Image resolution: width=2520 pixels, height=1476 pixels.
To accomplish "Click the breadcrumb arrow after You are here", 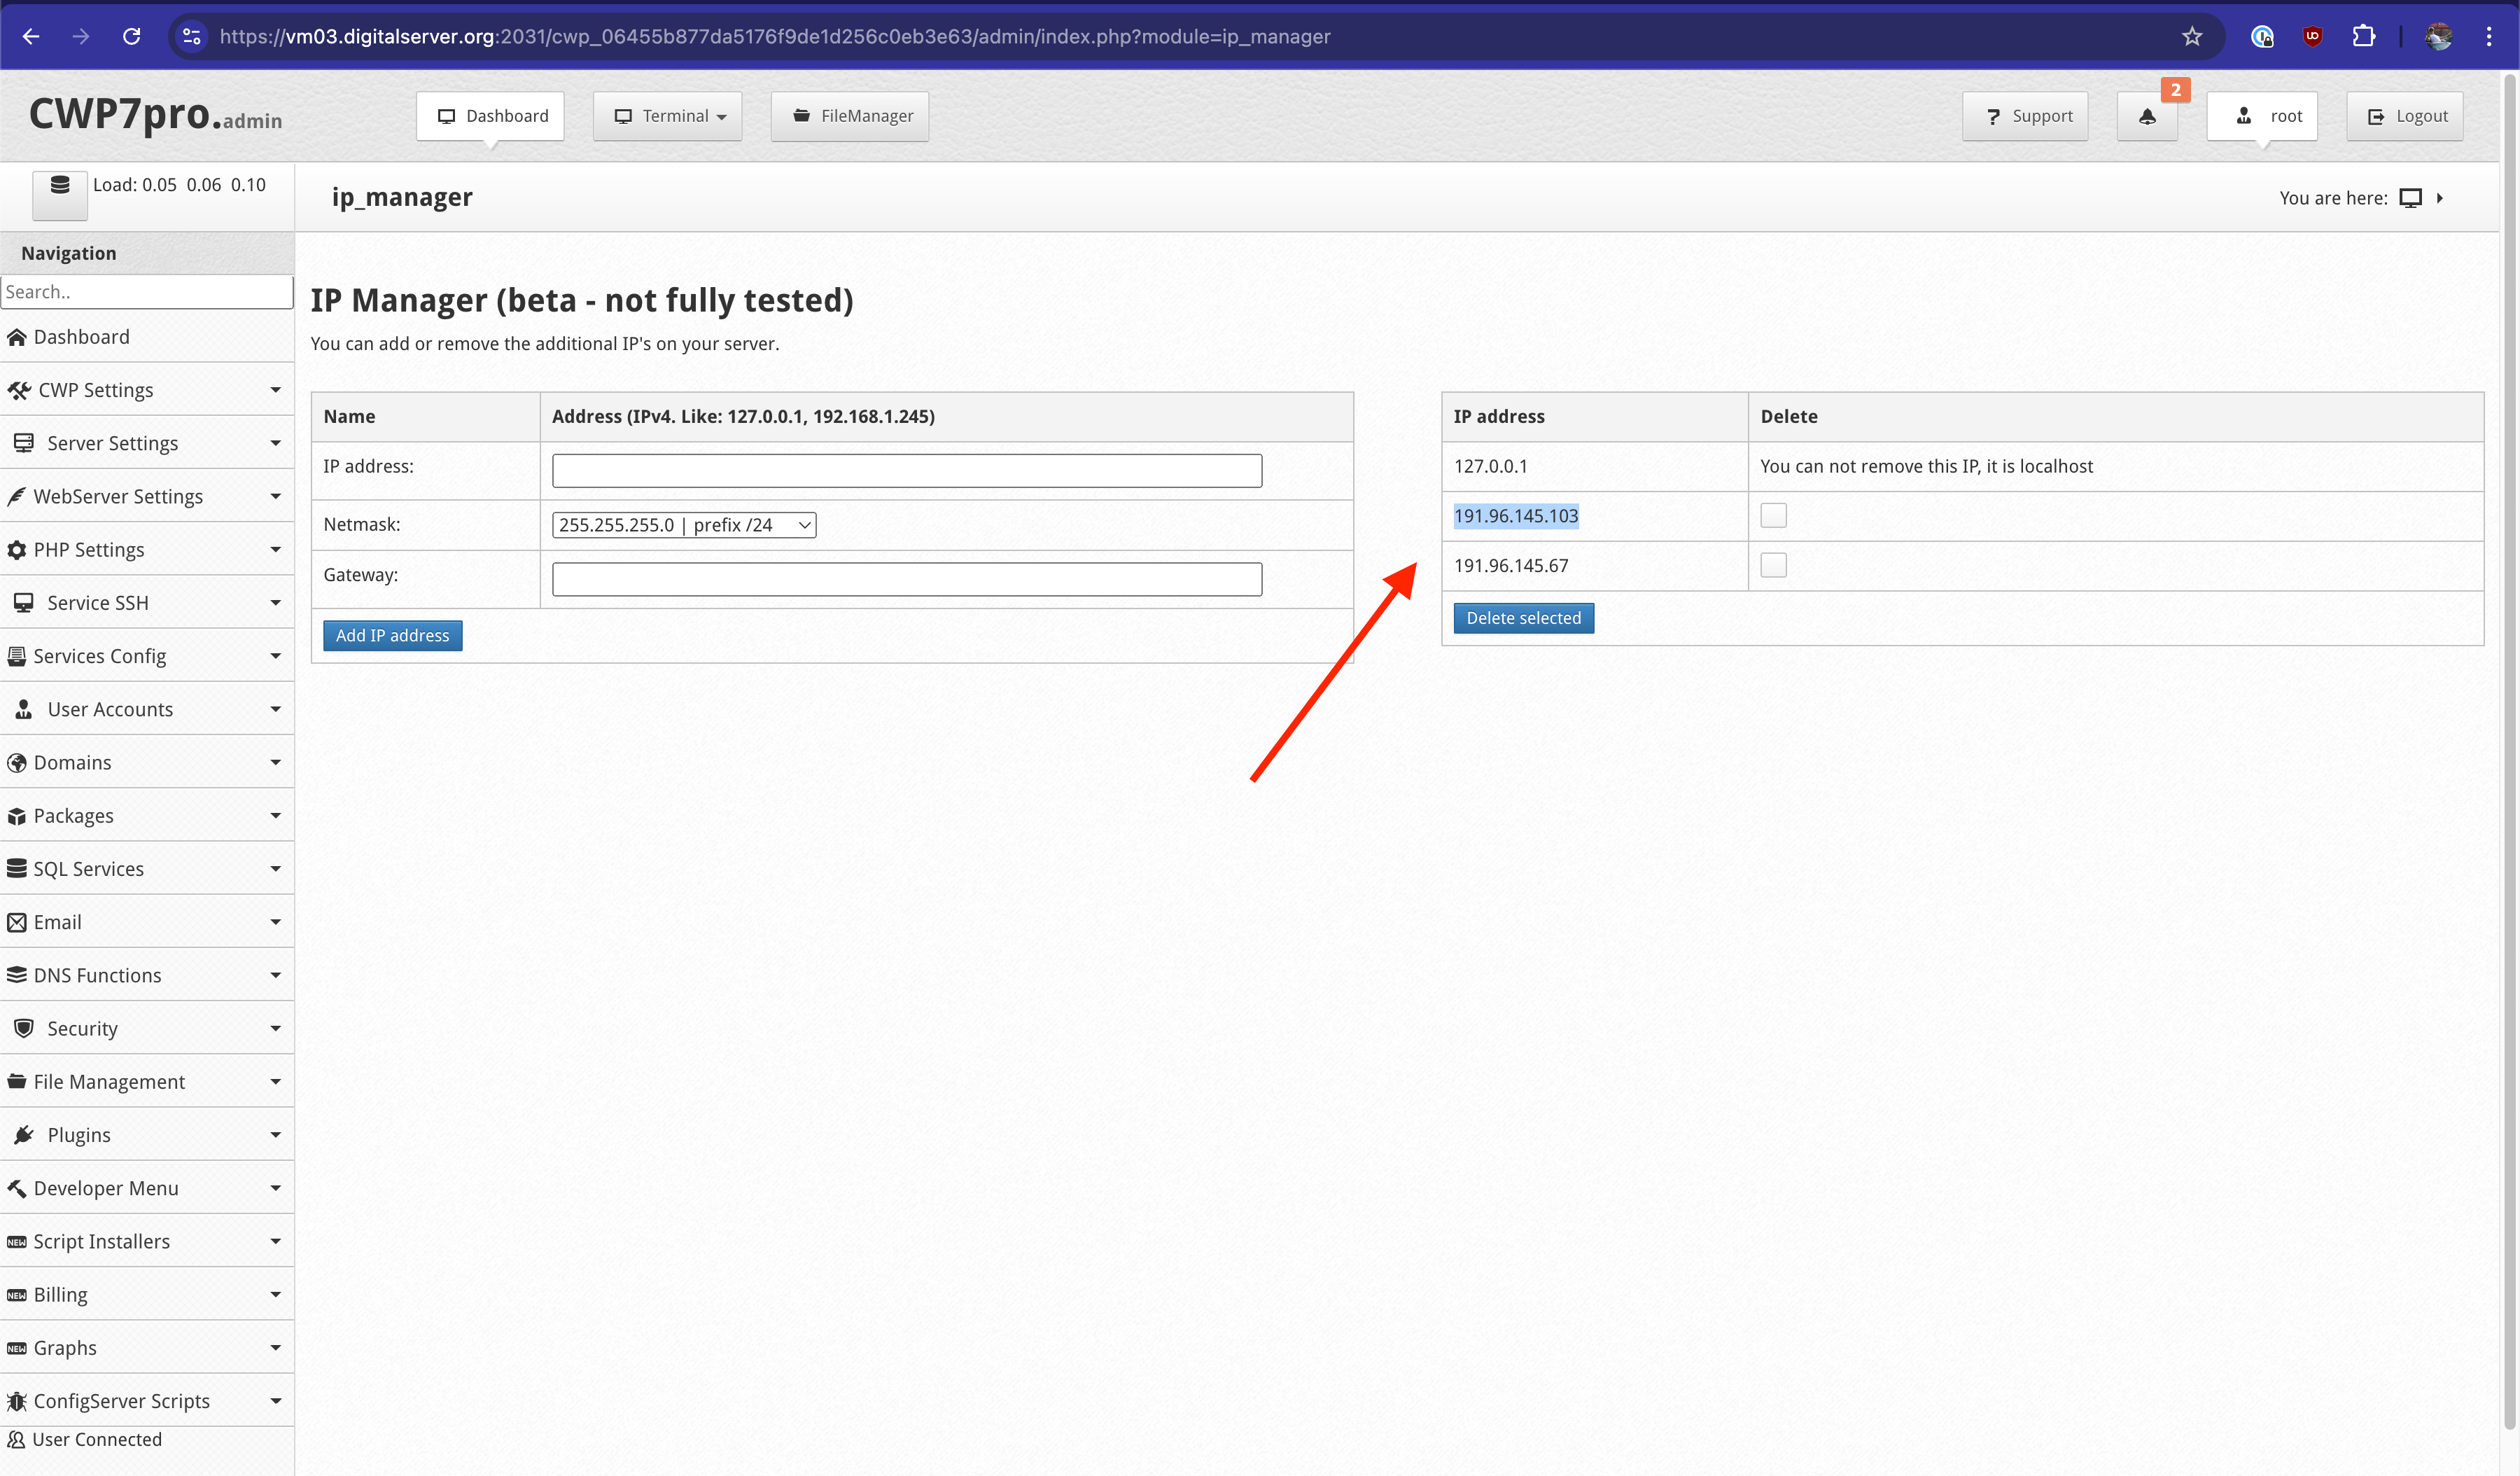I will click(x=2440, y=198).
